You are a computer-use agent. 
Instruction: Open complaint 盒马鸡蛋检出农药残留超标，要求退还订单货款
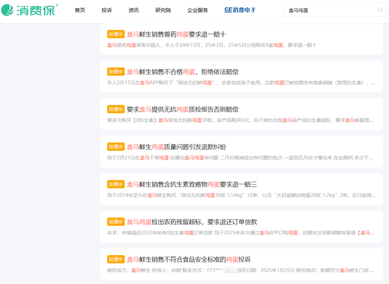click(x=192, y=222)
